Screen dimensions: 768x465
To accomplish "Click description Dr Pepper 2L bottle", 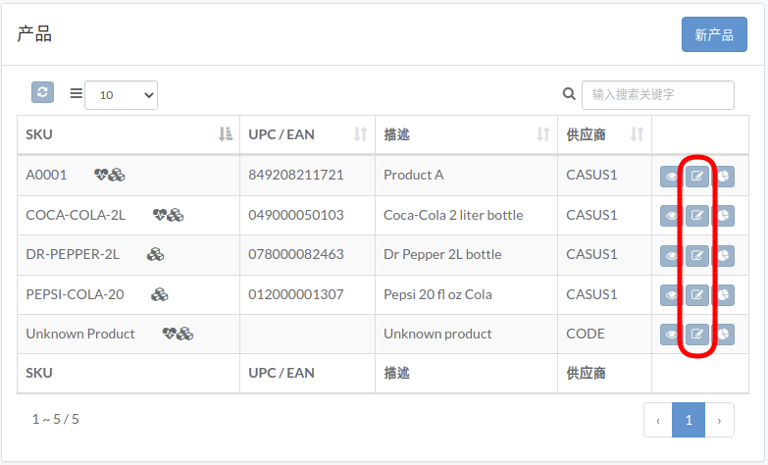I will 442,254.
